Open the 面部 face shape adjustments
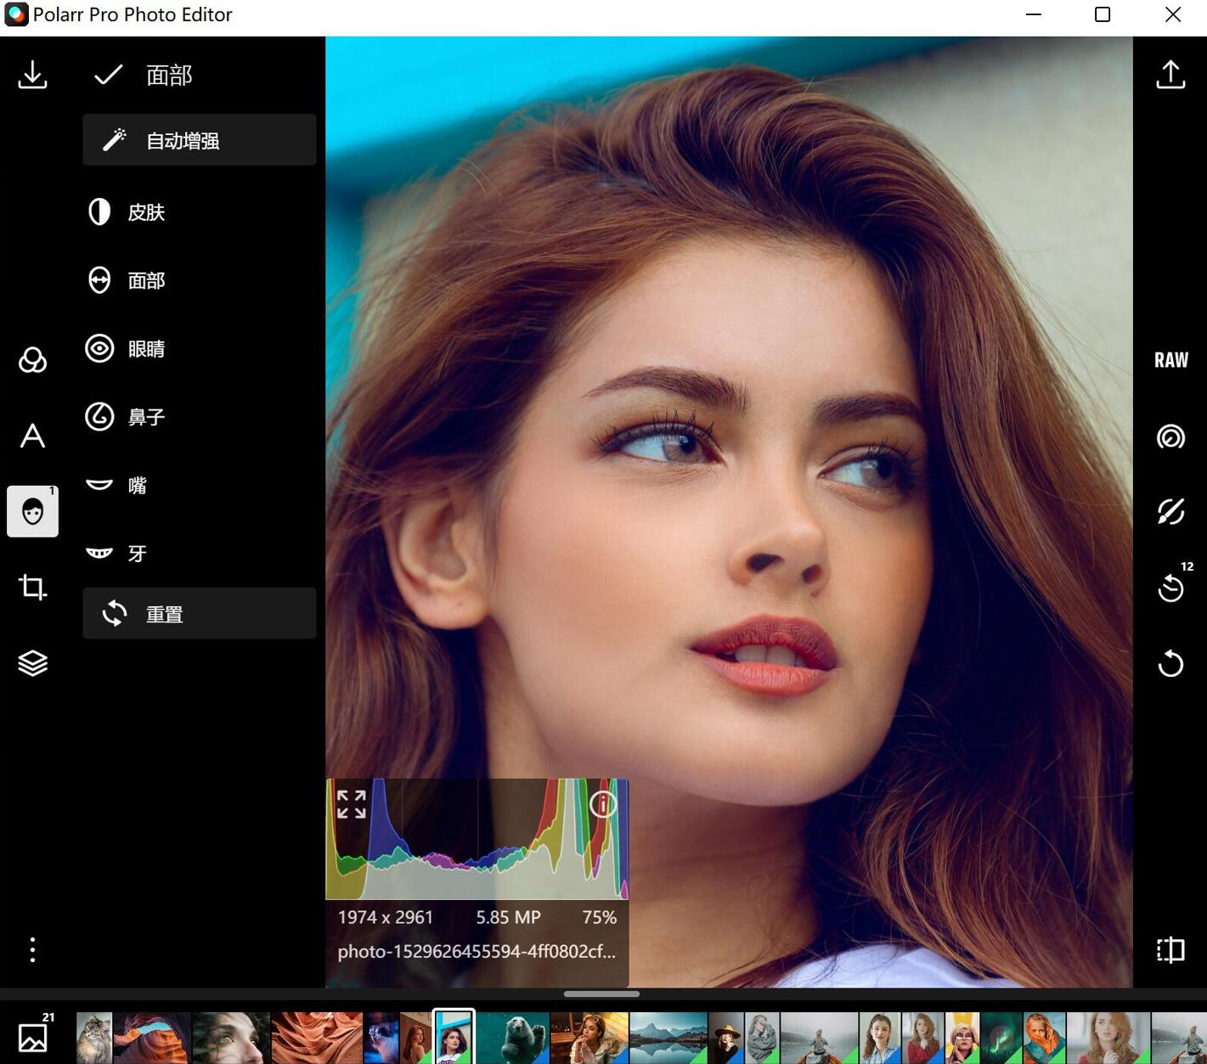This screenshot has width=1207, height=1064. [x=200, y=280]
